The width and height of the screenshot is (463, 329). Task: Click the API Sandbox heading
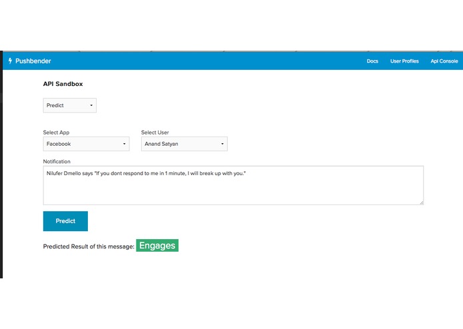tap(63, 84)
